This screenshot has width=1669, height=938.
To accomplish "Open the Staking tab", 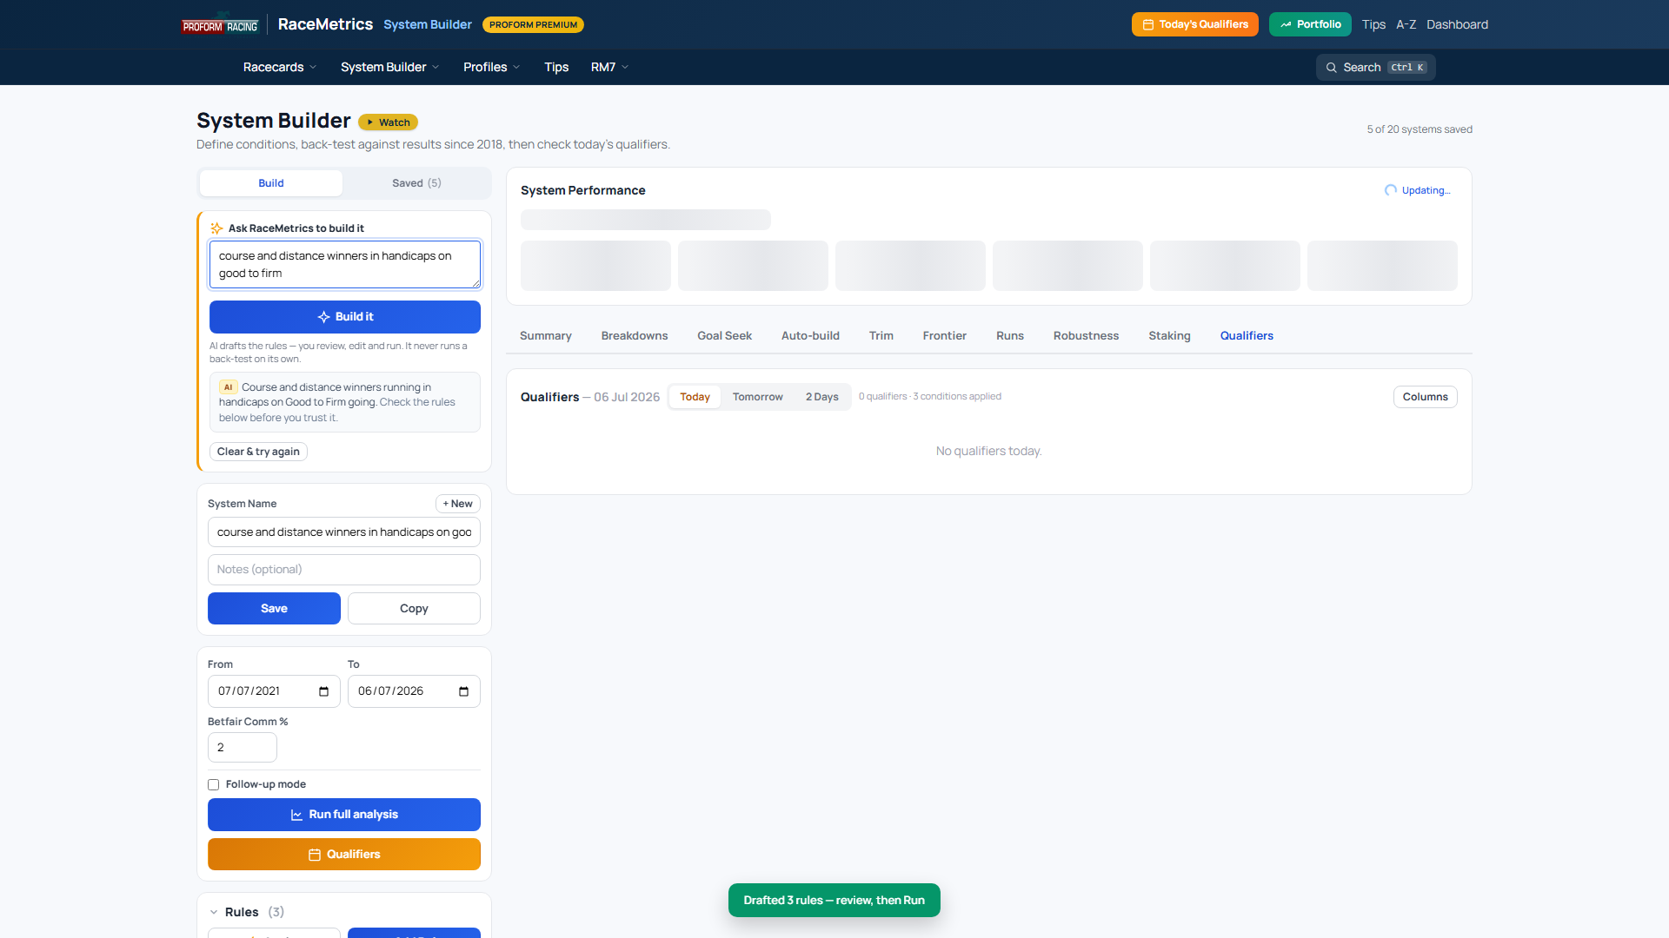I will 1169,336.
